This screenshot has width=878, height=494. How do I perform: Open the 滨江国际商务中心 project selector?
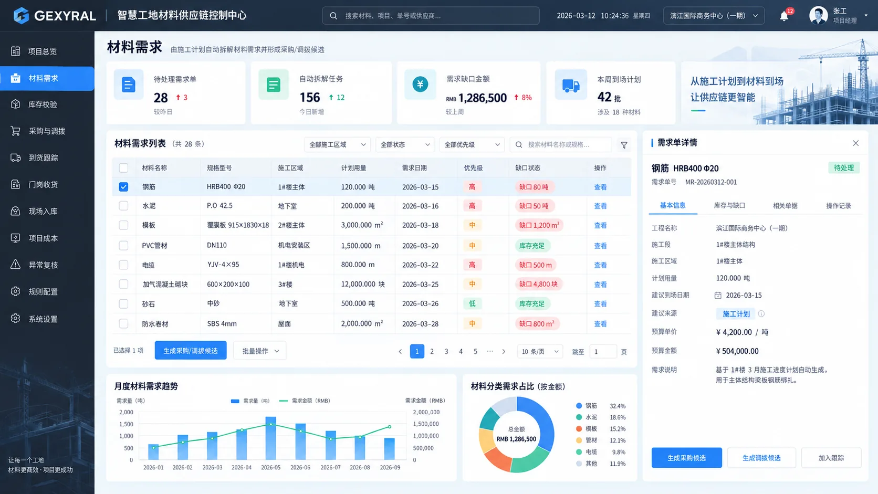tap(714, 16)
